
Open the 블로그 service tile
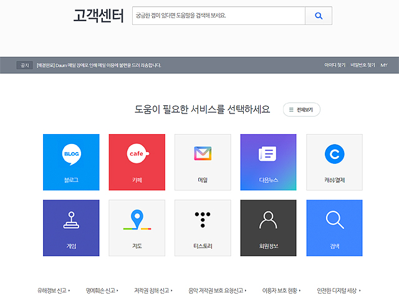(71, 162)
